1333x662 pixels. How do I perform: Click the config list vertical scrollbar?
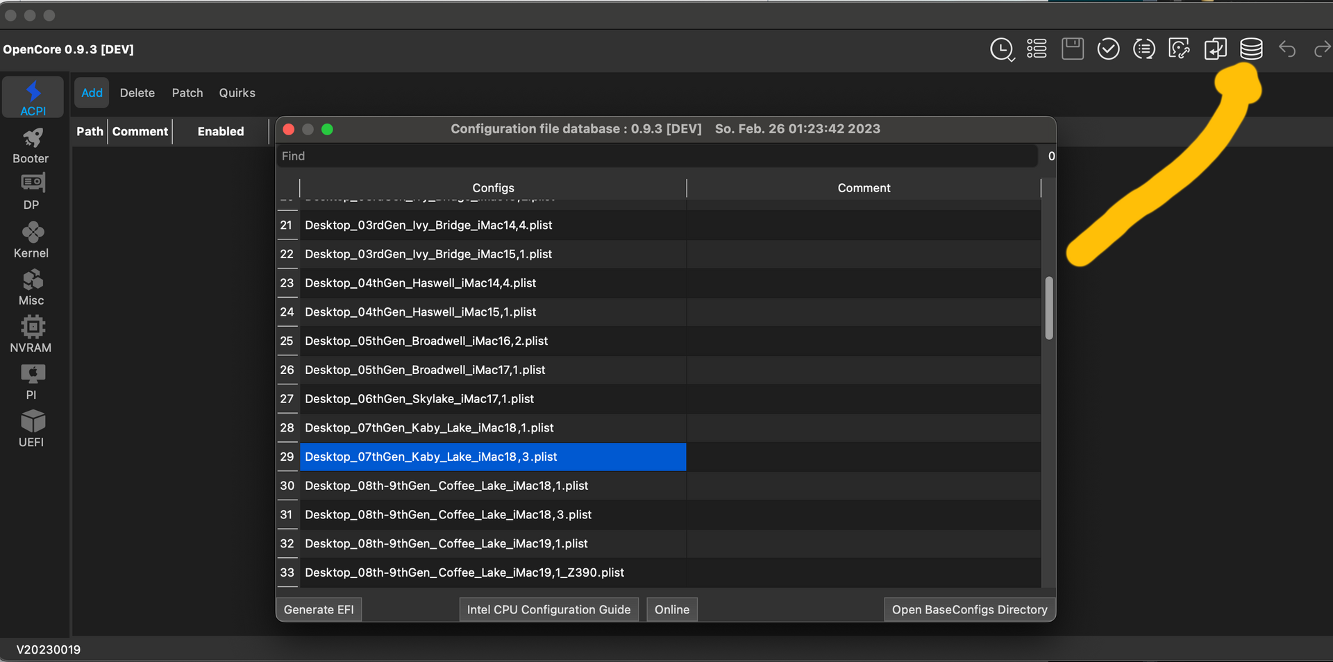pos(1049,308)
